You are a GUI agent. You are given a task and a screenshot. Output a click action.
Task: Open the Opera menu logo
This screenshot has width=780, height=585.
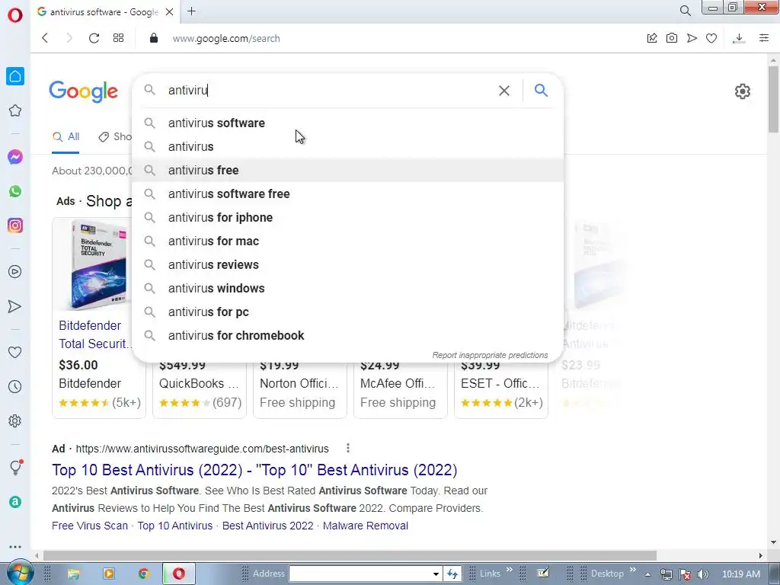[x=15, y=15]
